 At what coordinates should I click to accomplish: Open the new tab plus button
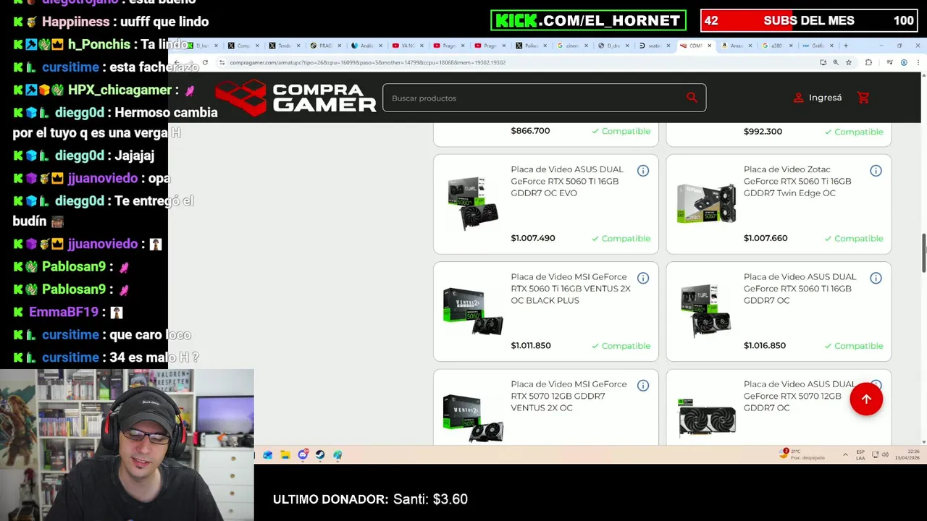845,46
